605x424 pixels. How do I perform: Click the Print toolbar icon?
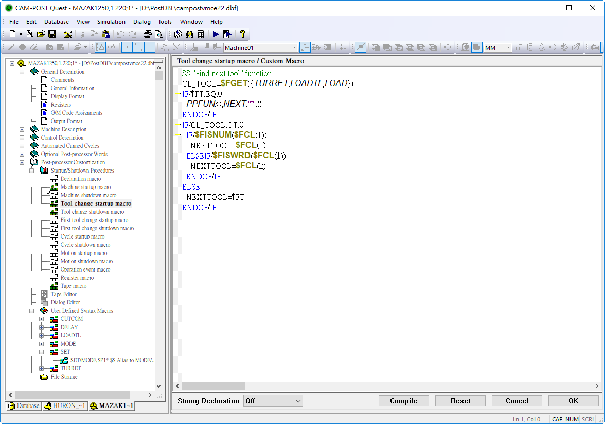click(x=148, y=35)
